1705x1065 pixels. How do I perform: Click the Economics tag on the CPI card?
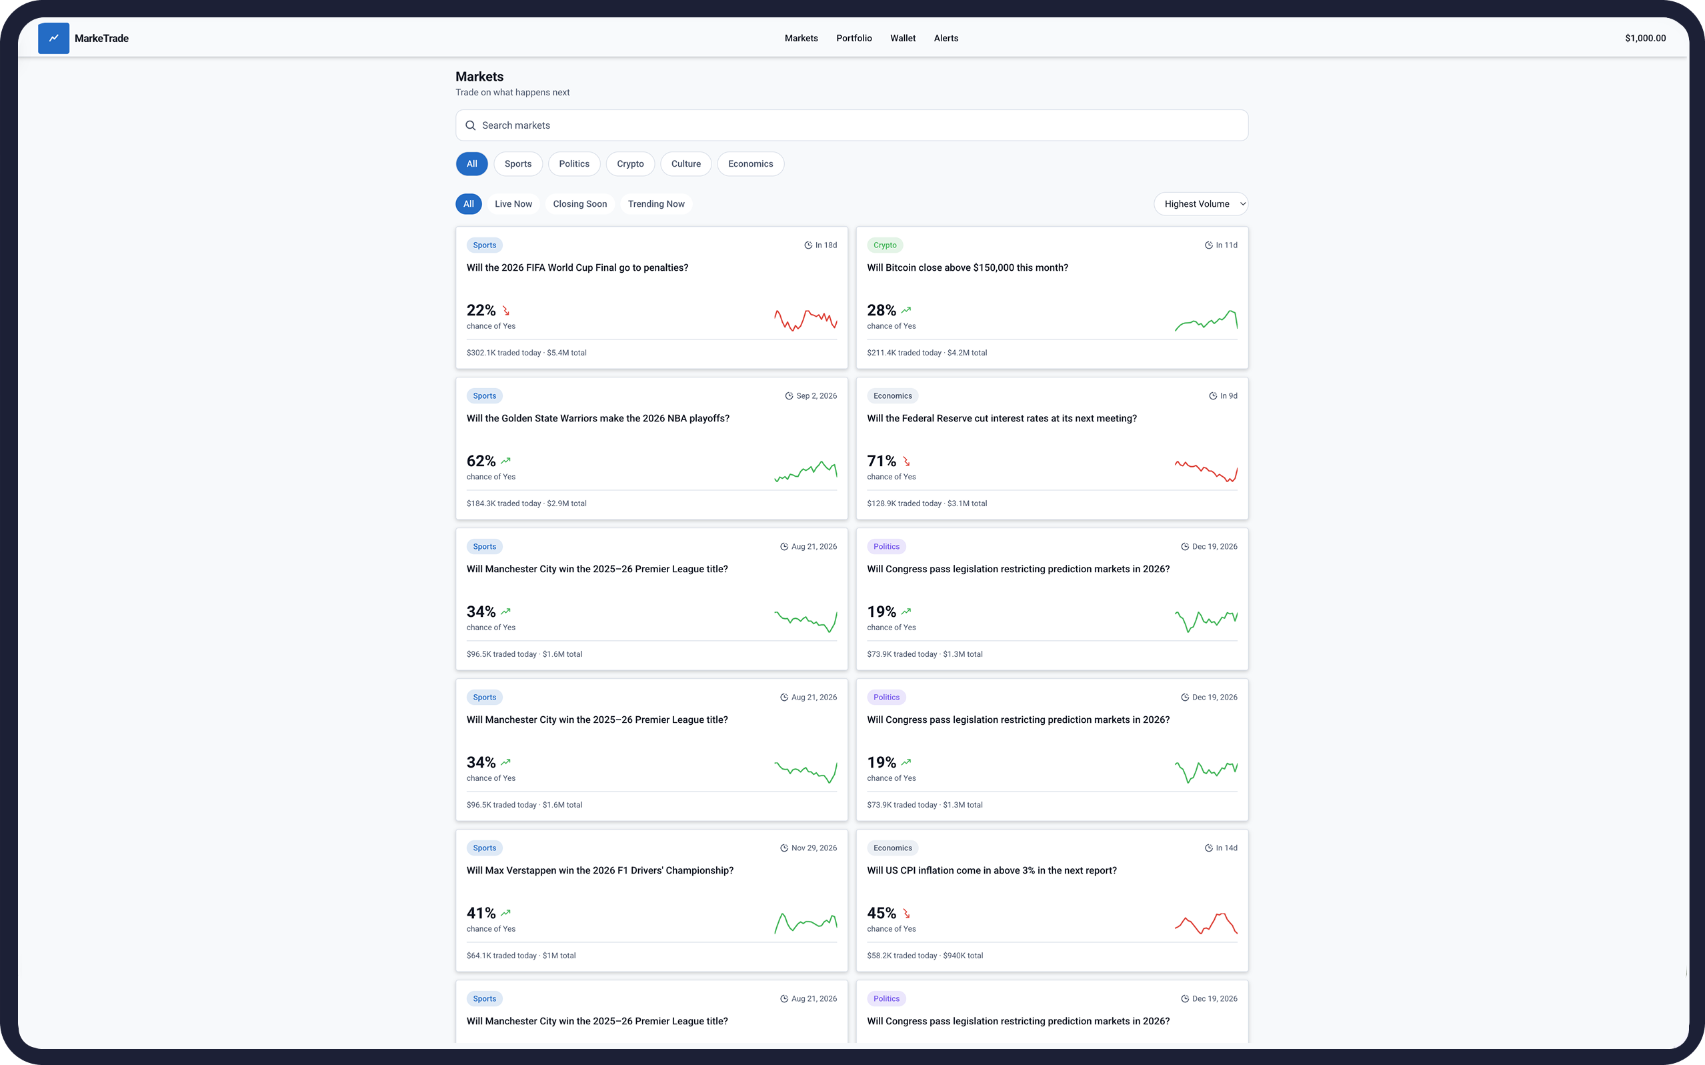click(893, 848)
